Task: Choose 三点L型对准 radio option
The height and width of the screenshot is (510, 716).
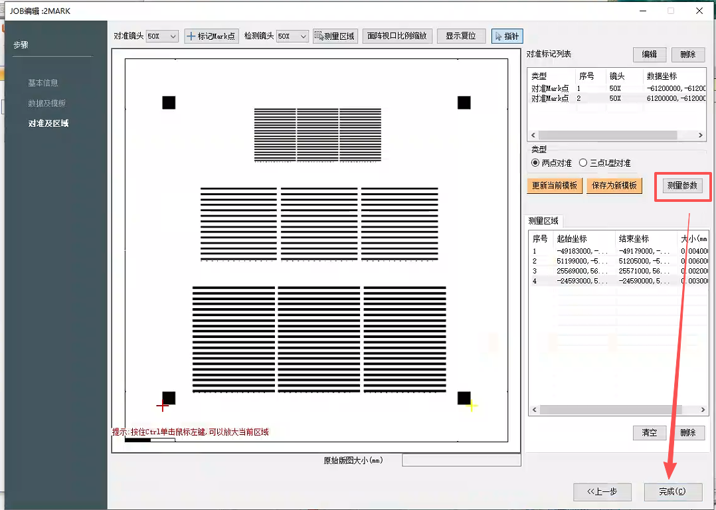Action: click(x=583, y=163)
